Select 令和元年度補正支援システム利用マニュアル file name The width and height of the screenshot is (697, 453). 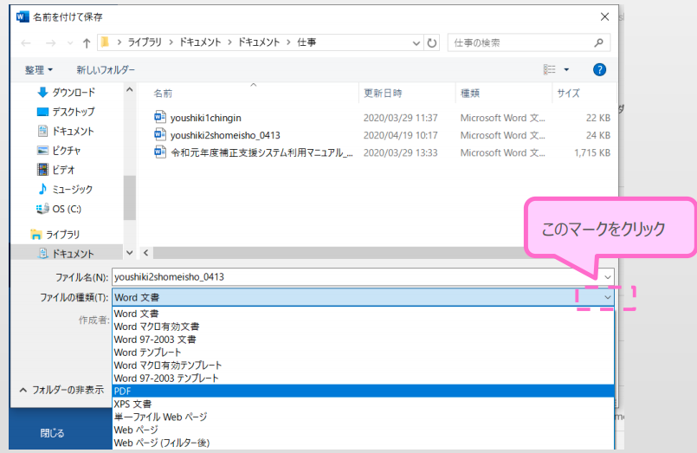point(261,152)
